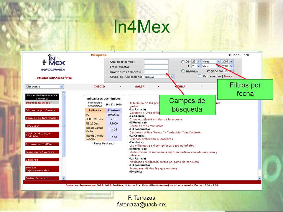The image size is (283, 212).
Task: Open the Diariamente dropdown
Action: click(45, 87)
